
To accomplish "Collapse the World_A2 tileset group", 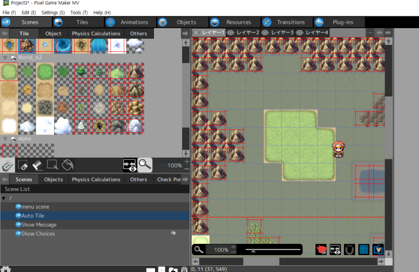I will (5, 57).
